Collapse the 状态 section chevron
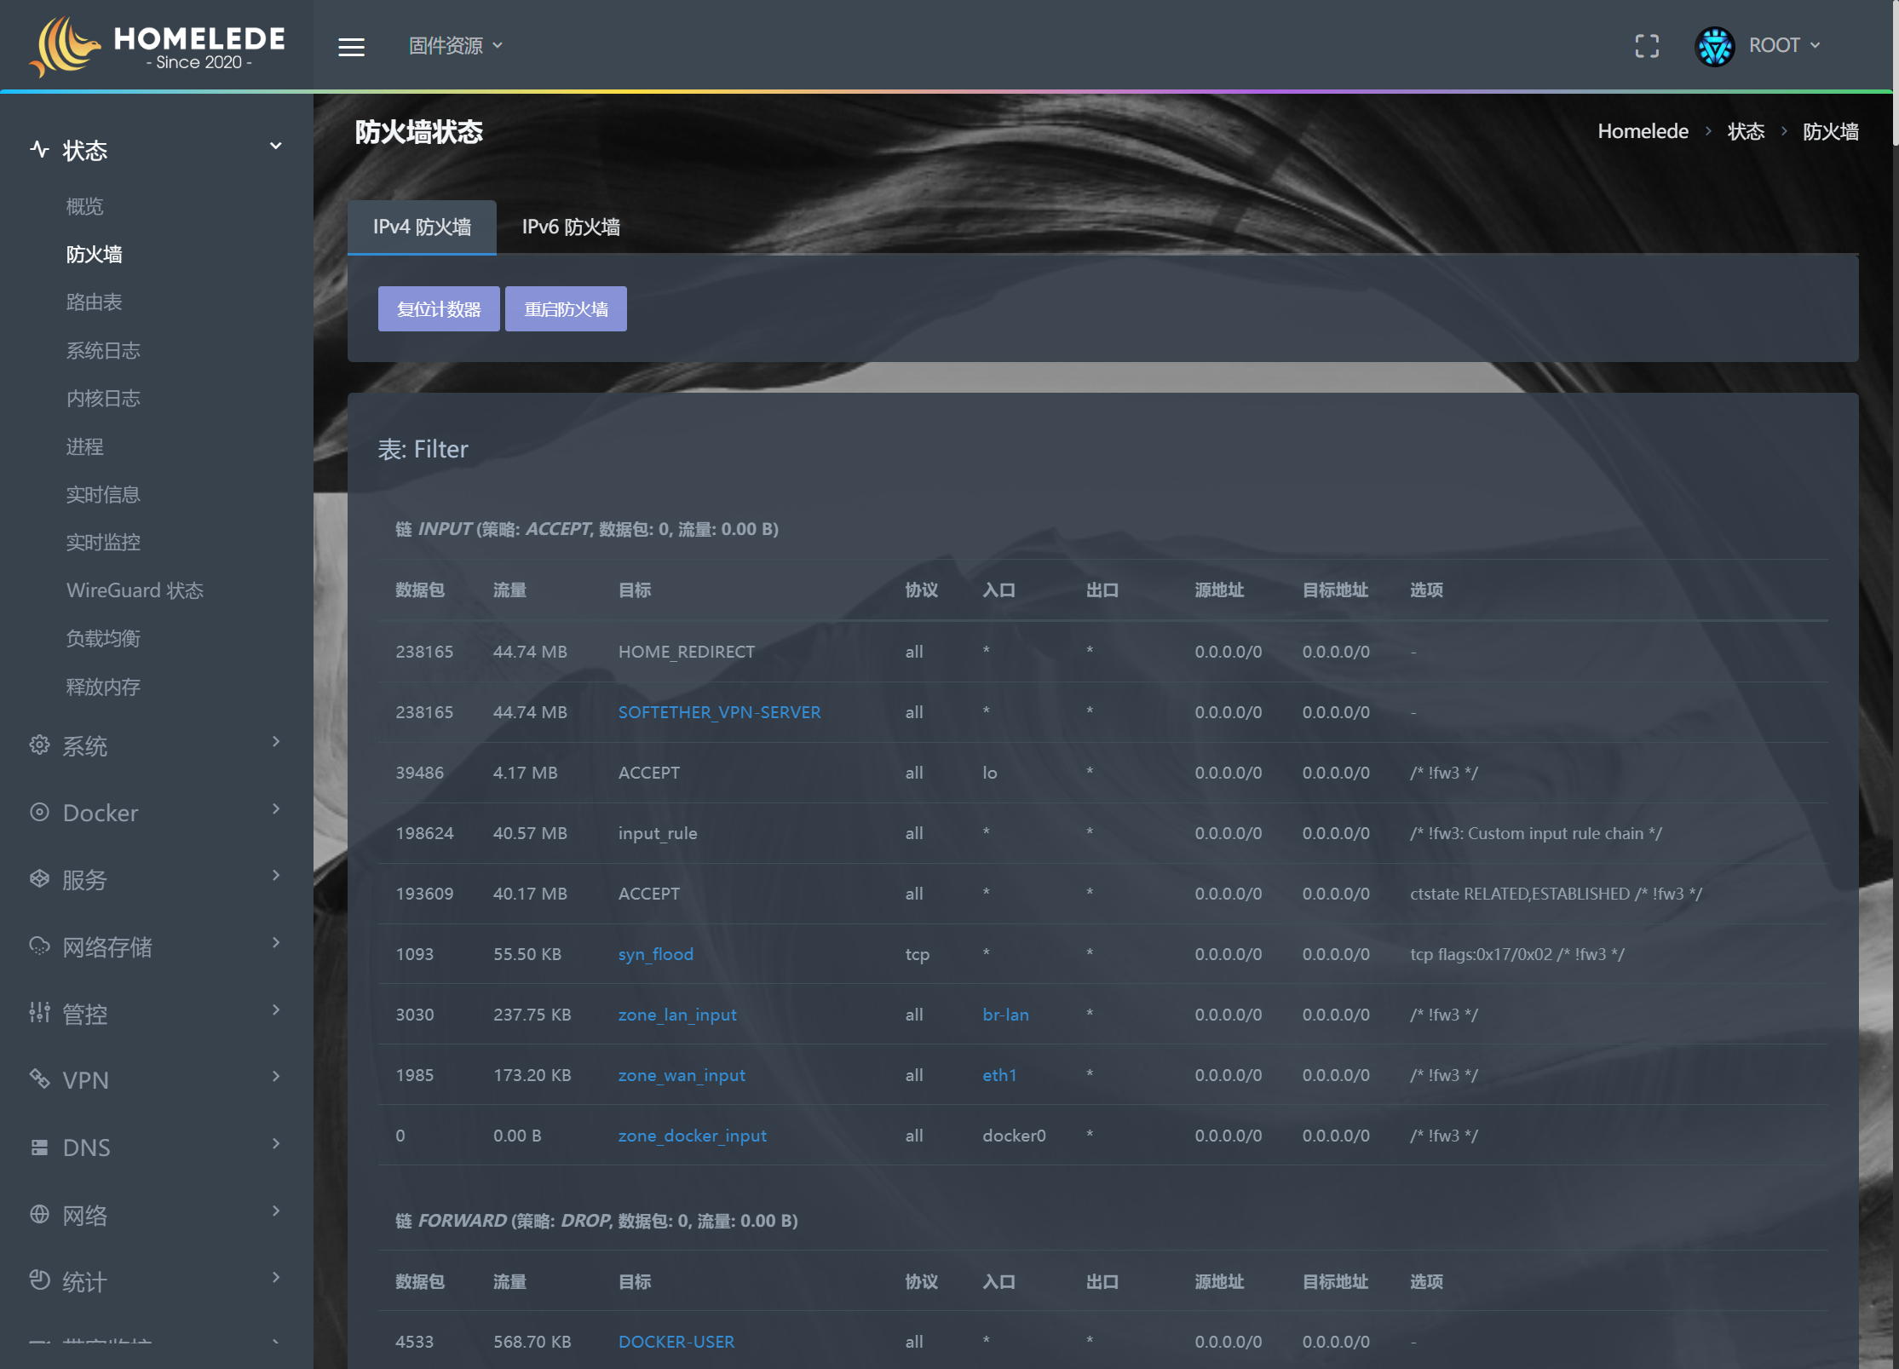This screenshot has width=1899, height=1369. coord(275,146)
